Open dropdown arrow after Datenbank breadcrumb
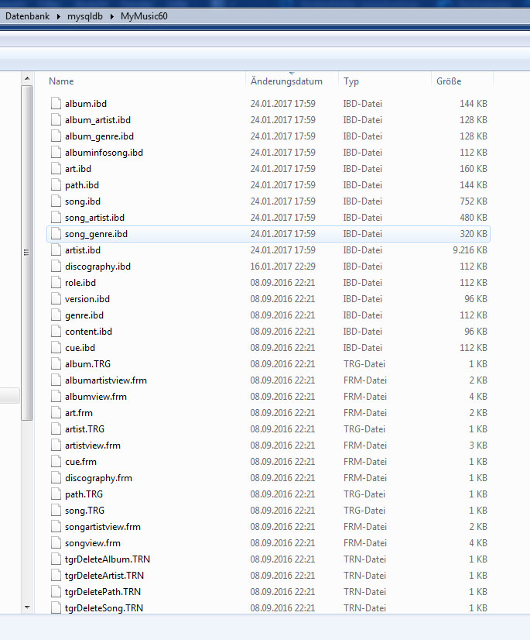Screen dimensions: 530x640 [59, 16]
